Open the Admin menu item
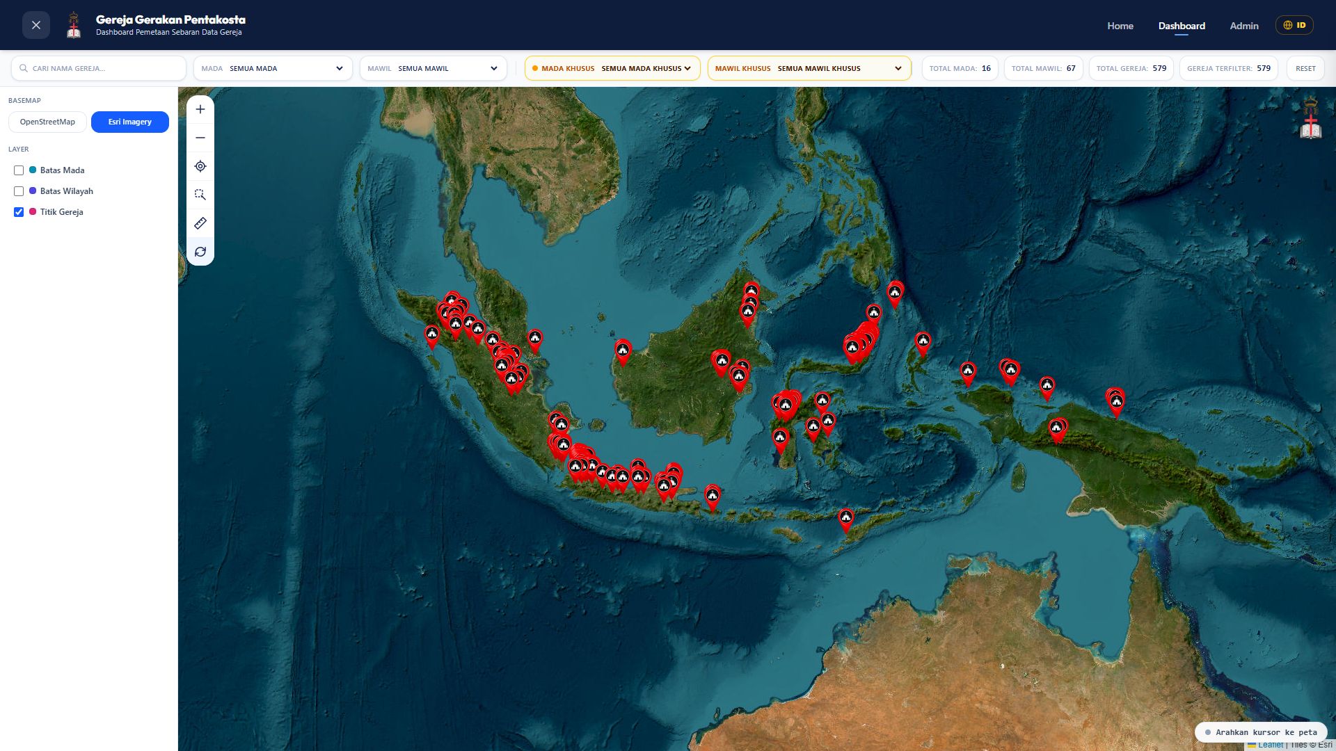 click(1244, 26)
